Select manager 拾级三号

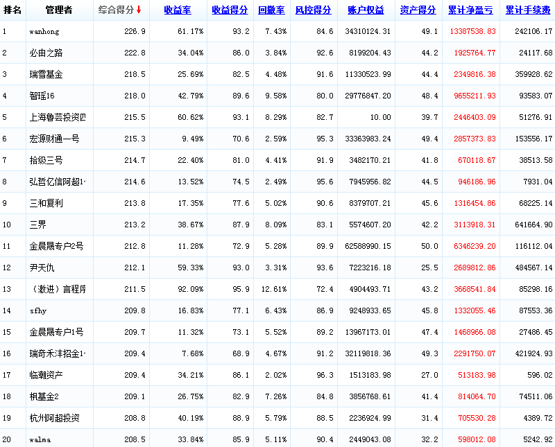(x=46, y=160)
